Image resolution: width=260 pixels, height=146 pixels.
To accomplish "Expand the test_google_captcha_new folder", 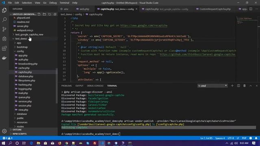I will 29,34.
